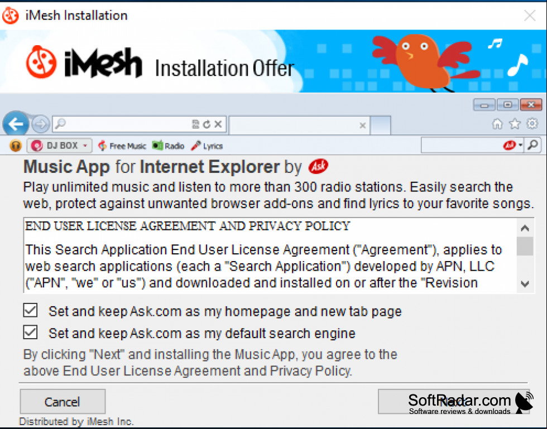
Task: Click the browser forward arrow button
Action: (x=40, y=124)
